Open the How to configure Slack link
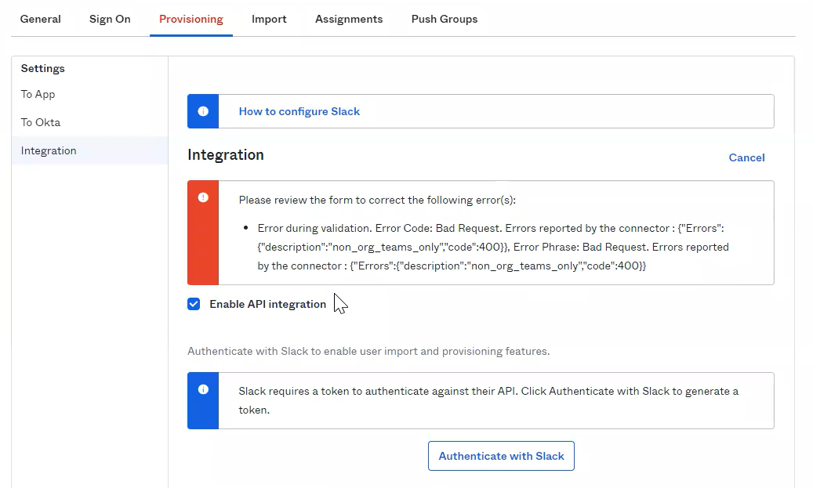This screenshot has height=488, width=813. tap(299, 111)
